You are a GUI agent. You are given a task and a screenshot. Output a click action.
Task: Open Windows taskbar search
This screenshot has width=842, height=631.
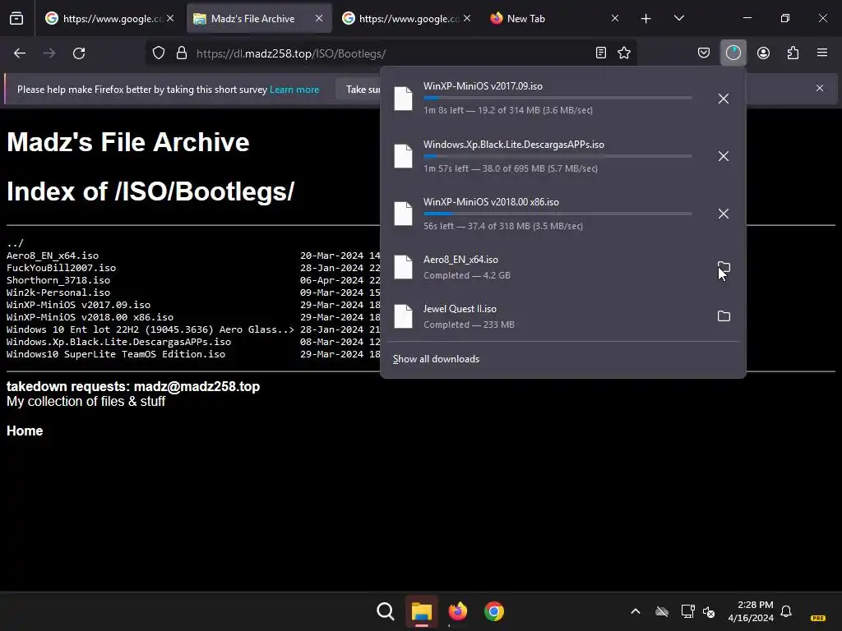[385, 611]
